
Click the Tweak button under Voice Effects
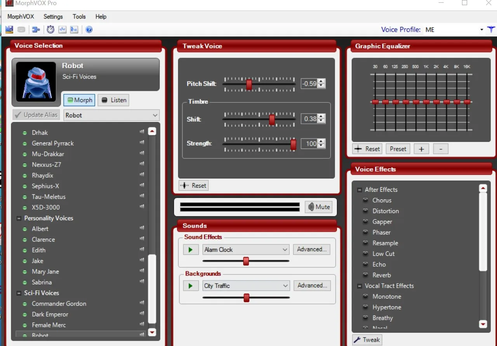coord(367,340)
